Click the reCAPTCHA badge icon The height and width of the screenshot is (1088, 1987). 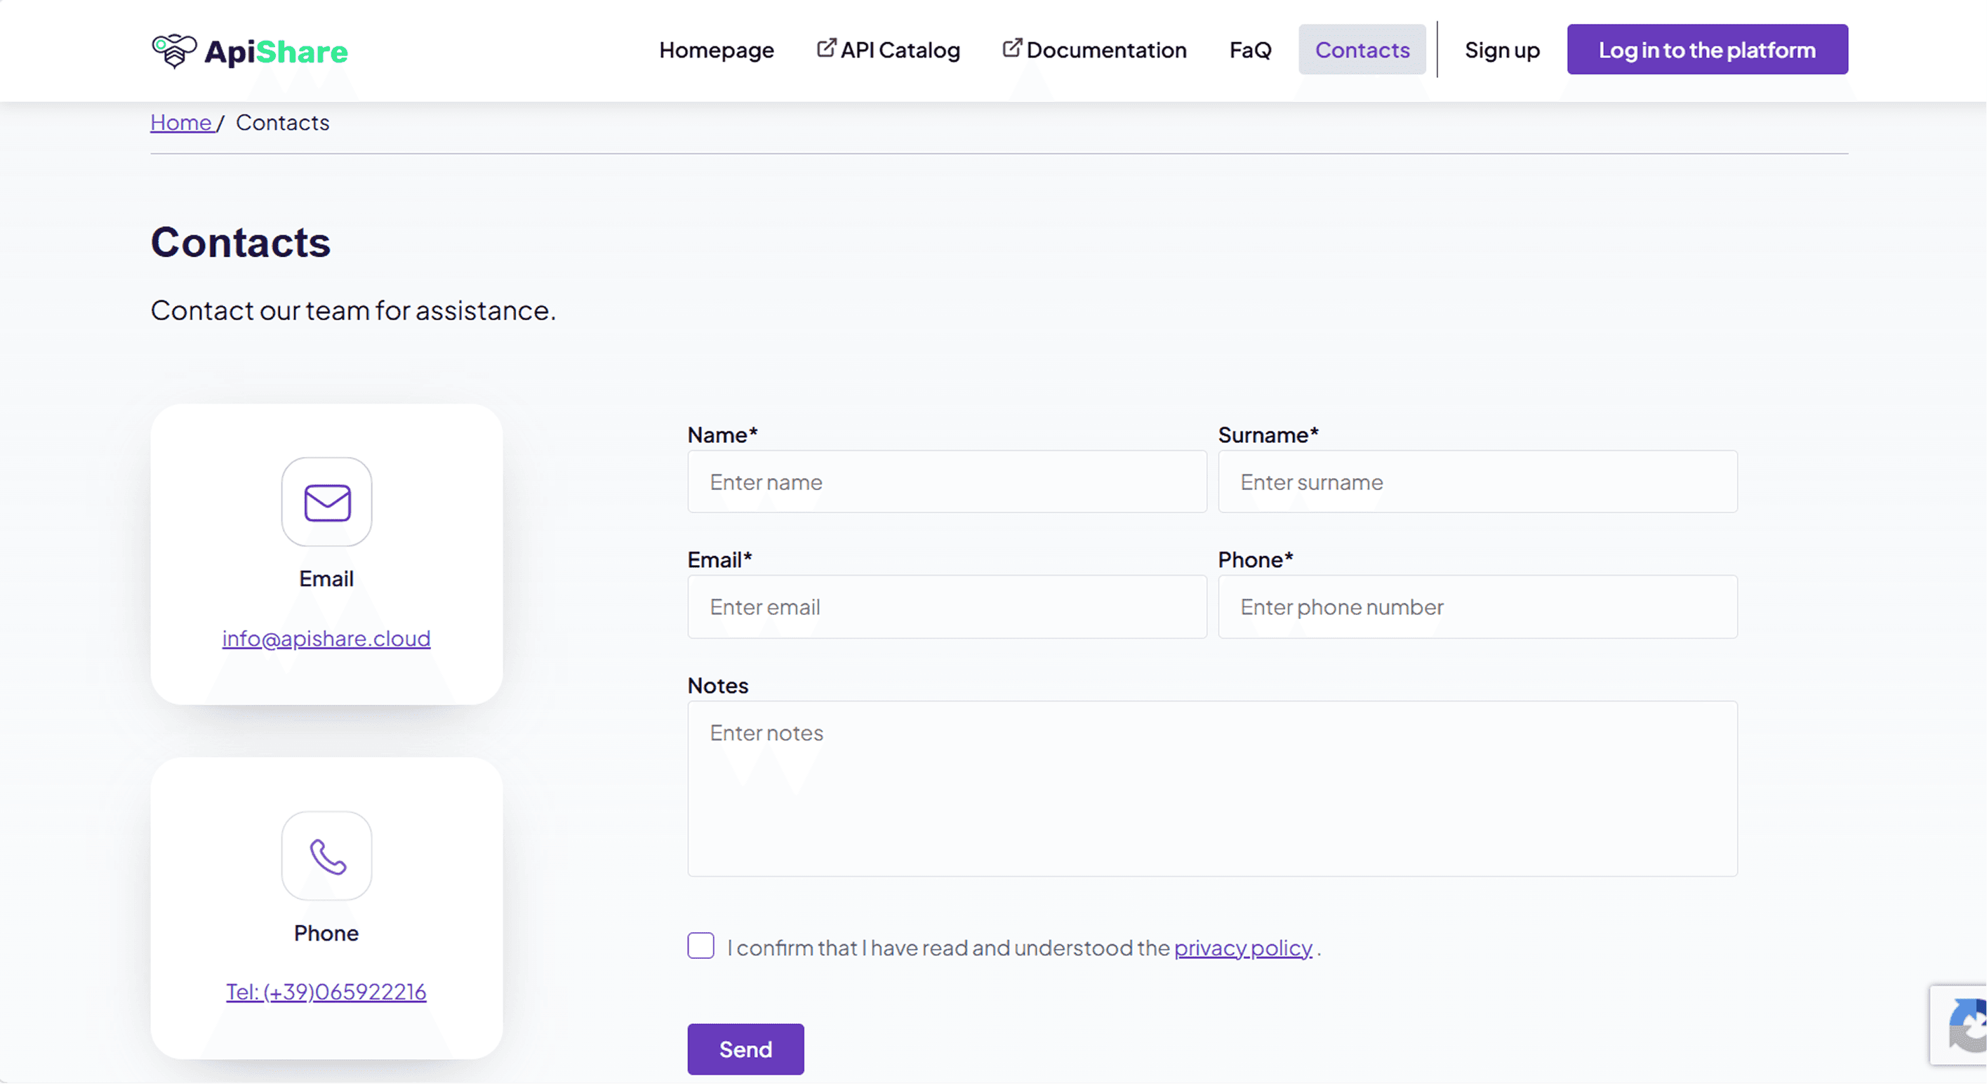pyautogui.click(x=1967, y=1026)
